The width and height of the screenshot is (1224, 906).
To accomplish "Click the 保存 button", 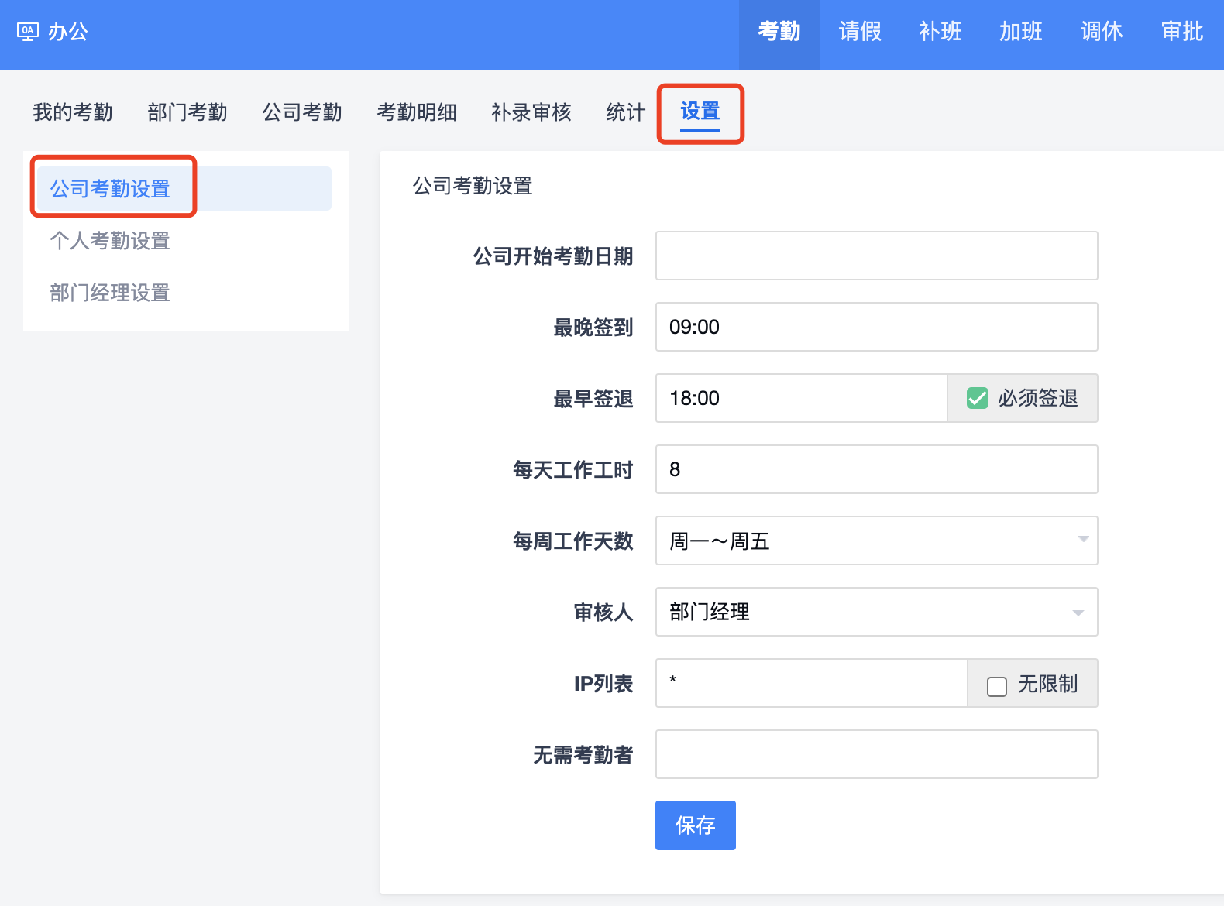I will pos(695,825).
